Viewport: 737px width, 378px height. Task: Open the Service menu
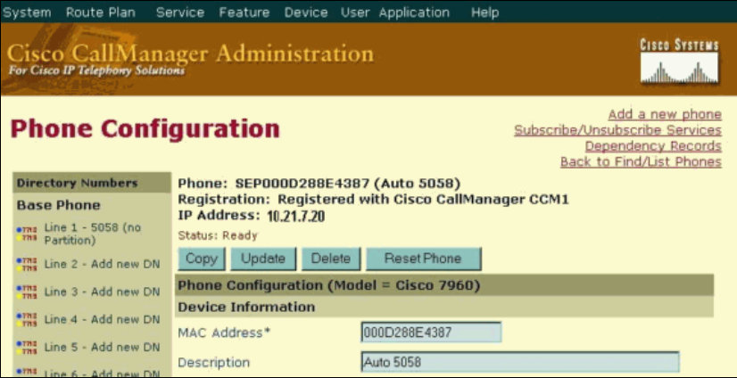pyautogui.click(x=180, y=12)
